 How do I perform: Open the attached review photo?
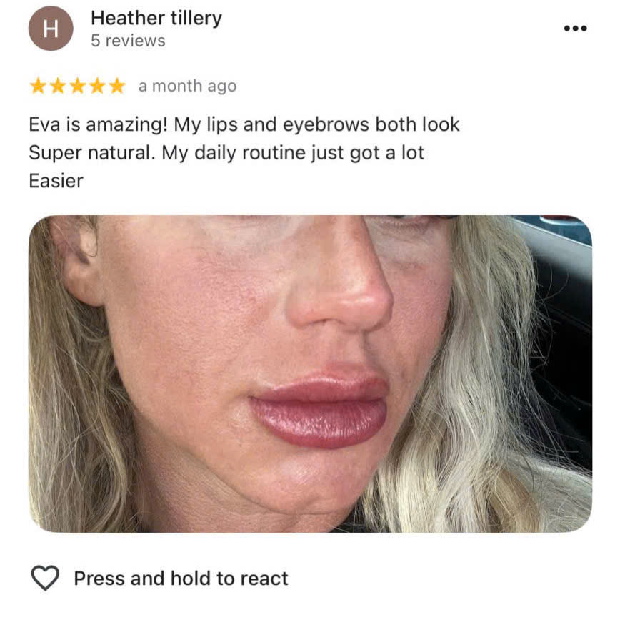310,373
